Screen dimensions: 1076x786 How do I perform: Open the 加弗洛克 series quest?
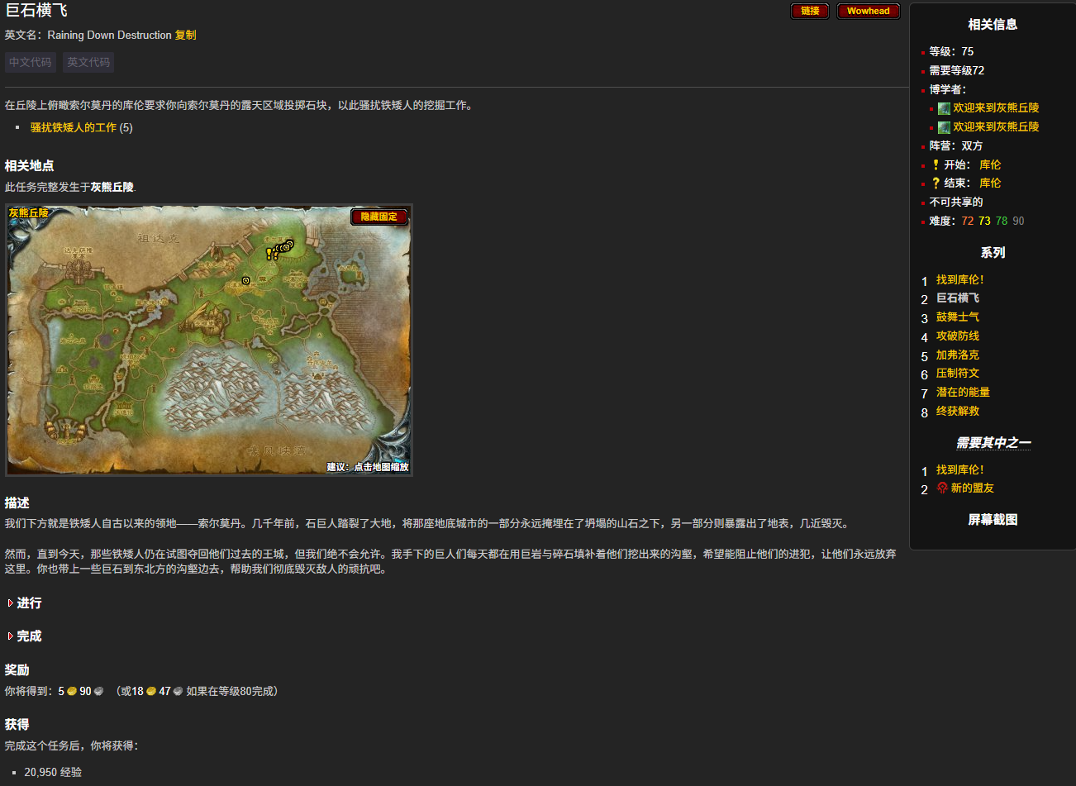pyautogui.click(x=957, y=355)
